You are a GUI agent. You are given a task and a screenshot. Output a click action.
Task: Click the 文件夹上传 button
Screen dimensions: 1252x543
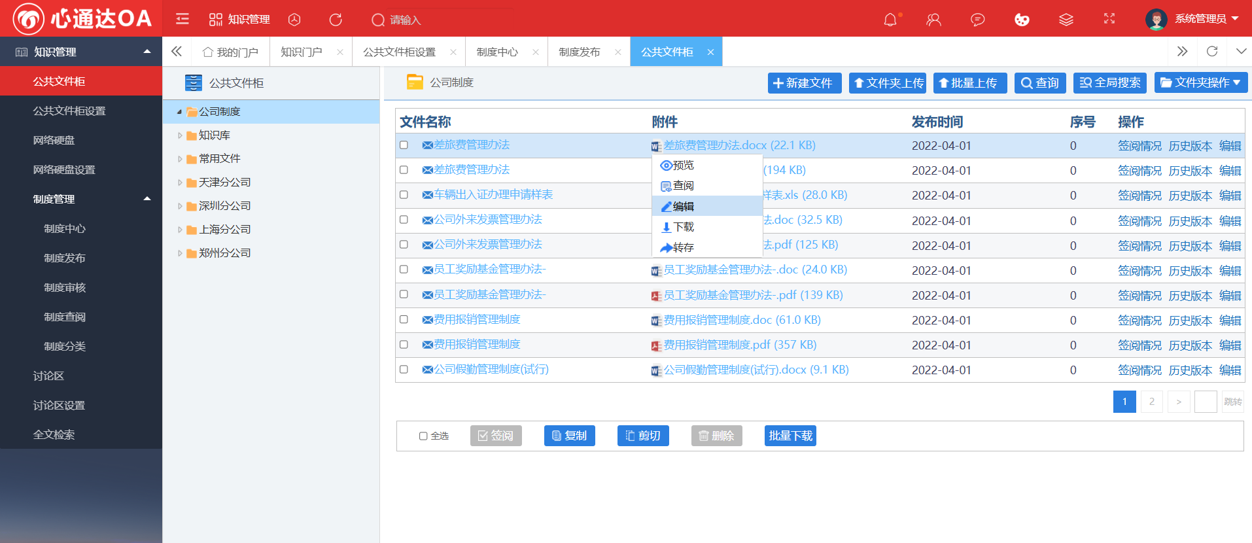889,82
